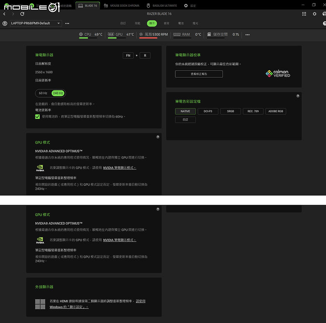Open more options in the stats bar

point(247,35)
